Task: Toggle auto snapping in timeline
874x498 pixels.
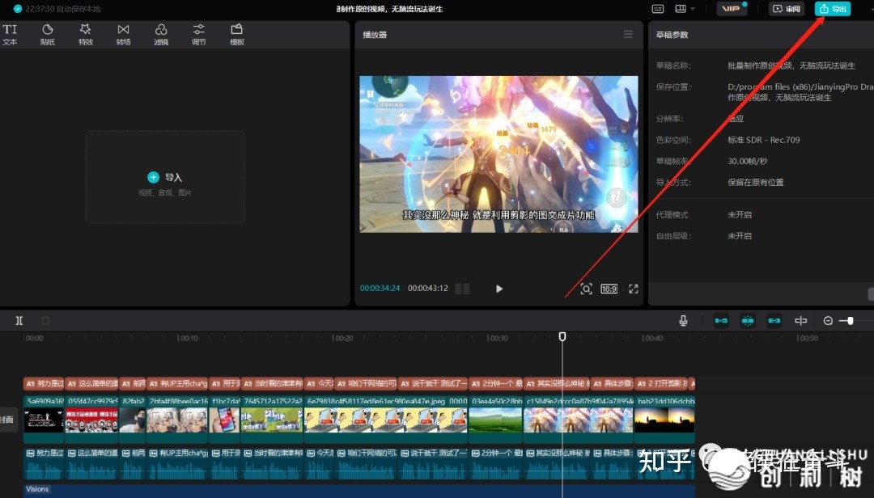Action: pos(748,321)
